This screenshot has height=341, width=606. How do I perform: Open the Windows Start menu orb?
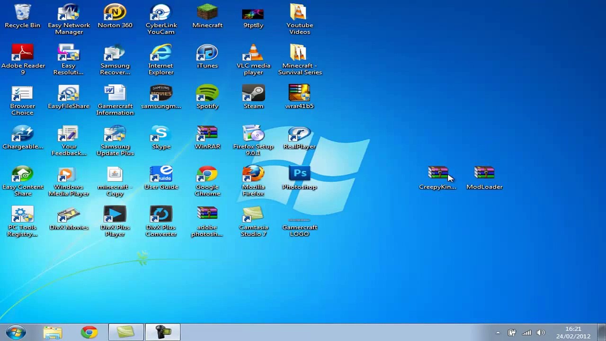click(x=16, y=332)
